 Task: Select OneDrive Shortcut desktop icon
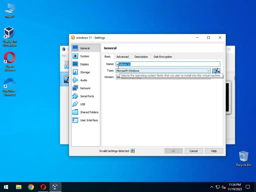pos(9,87)
